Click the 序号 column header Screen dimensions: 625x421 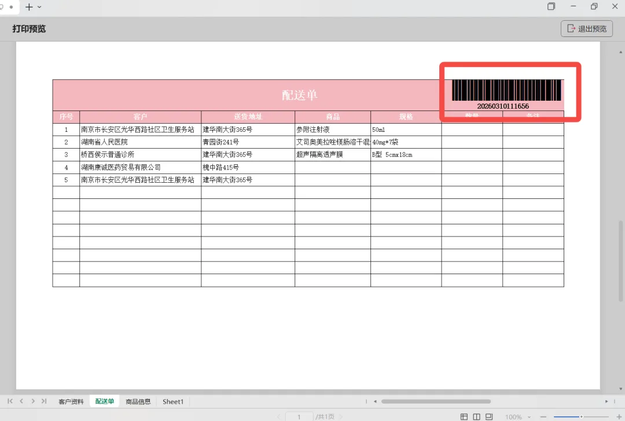pos(66,117)
